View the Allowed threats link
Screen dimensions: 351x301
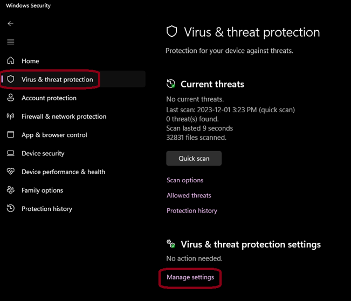point(189,195)
